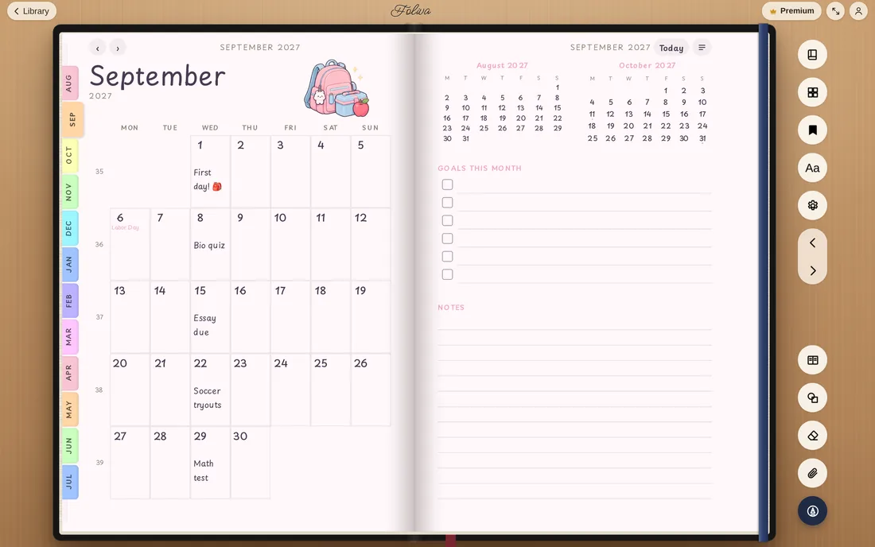
Task: Switch to the APR tab
Action: (x=69, y=373)
